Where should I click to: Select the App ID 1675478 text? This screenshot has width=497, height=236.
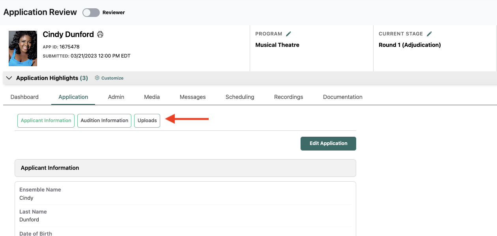tap(61, 47)
